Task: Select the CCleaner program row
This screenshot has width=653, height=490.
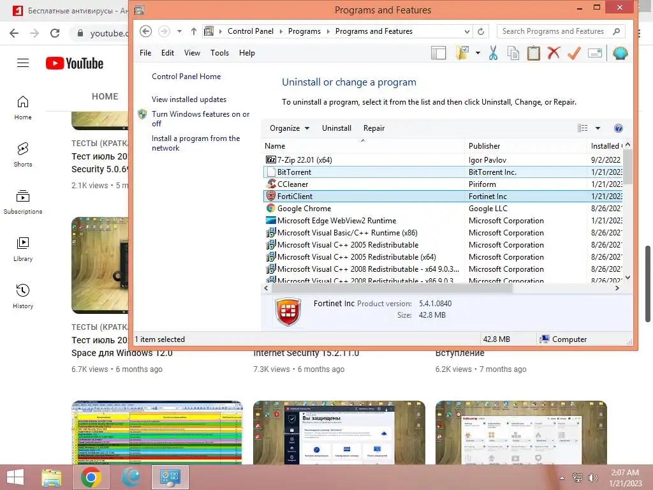Action: (443, 184)
